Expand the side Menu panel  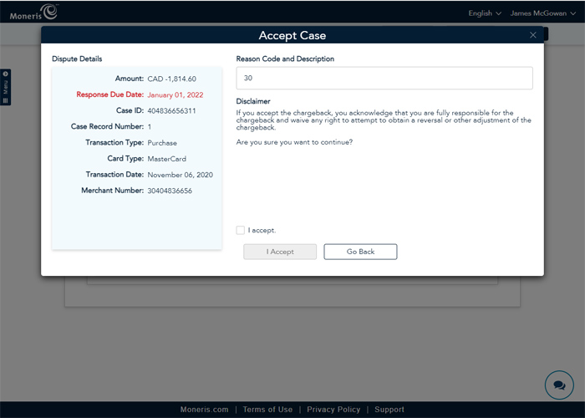click(5, 87)
